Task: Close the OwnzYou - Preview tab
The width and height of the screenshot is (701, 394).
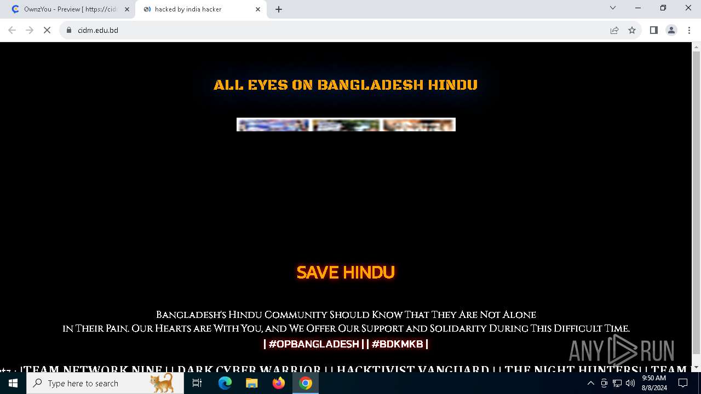Action: 127,9
